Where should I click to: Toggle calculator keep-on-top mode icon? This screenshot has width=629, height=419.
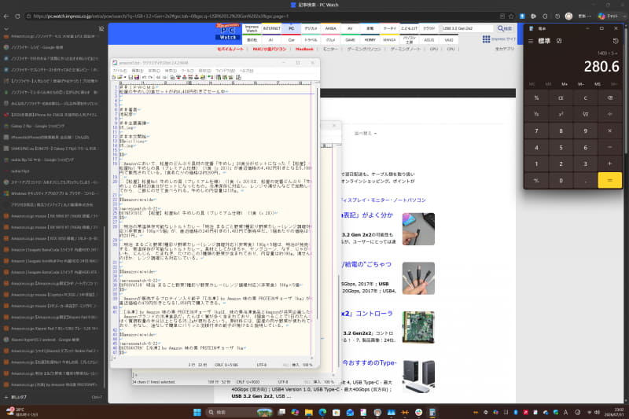559,42
